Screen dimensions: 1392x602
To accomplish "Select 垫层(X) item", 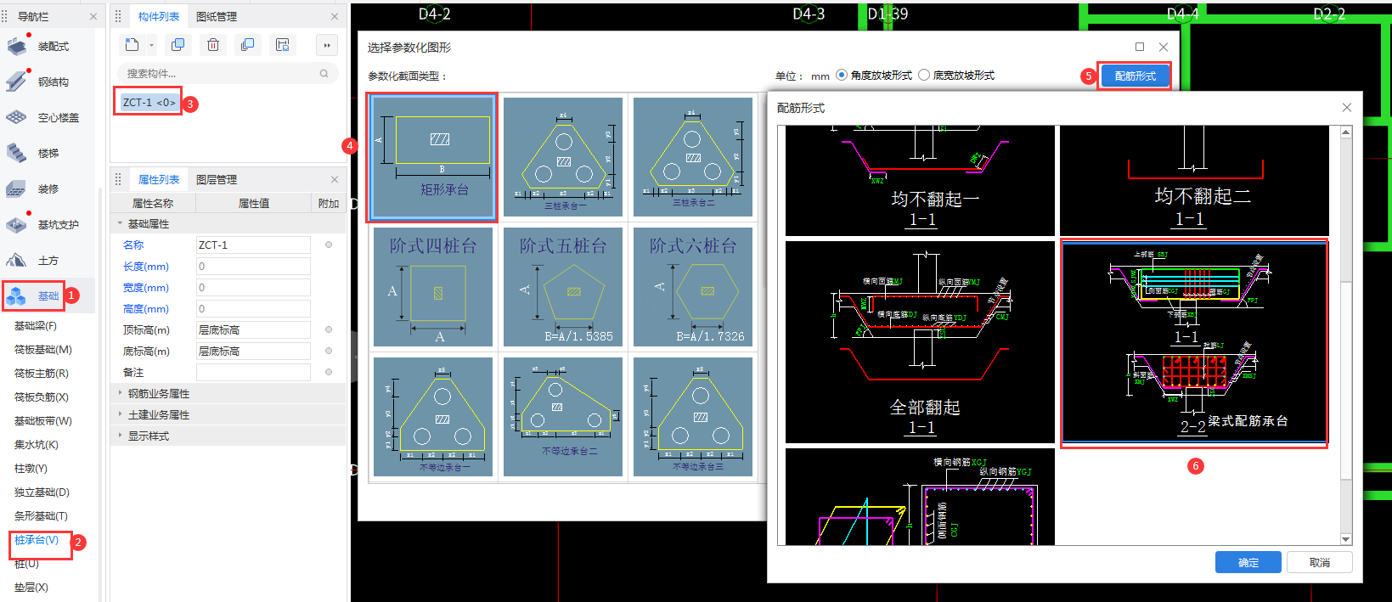I will pyautogui.click(x=31, y=587).
